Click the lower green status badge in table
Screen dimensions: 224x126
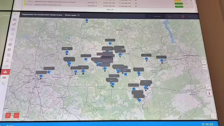(179, 7)
